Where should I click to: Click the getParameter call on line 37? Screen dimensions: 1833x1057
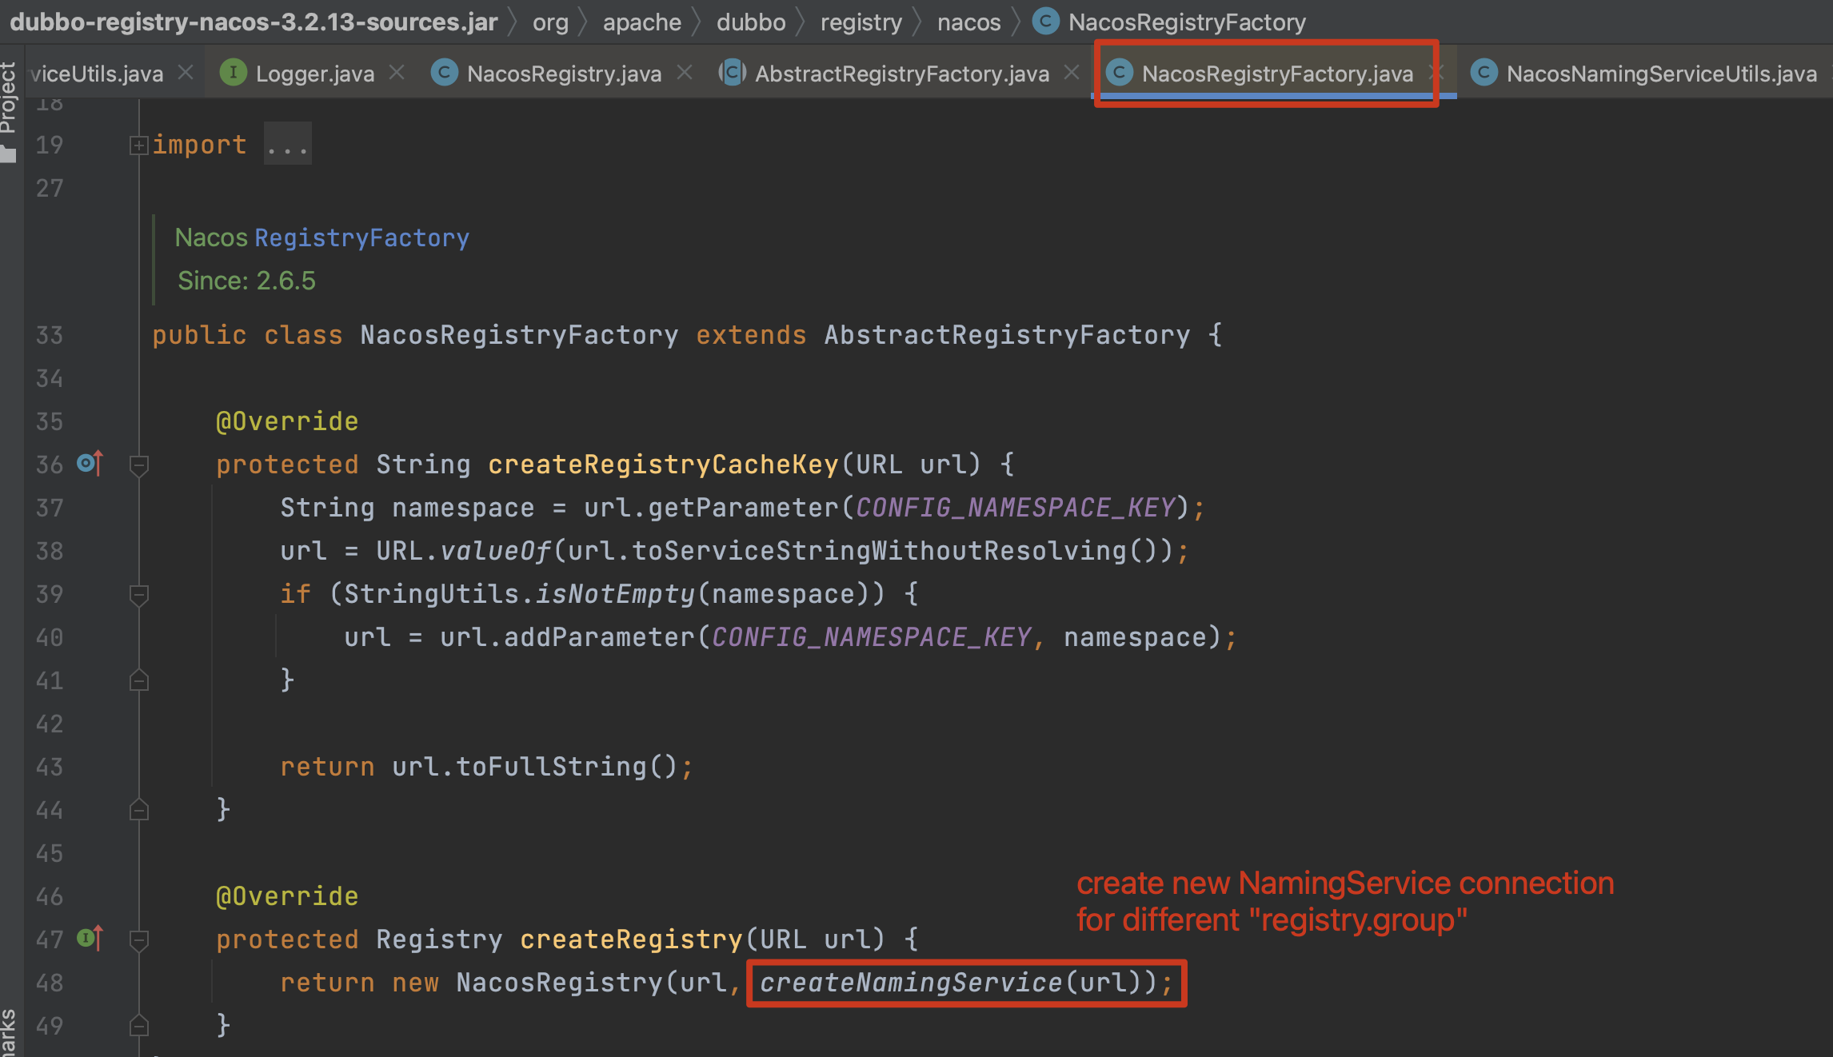tap(743, 507)
